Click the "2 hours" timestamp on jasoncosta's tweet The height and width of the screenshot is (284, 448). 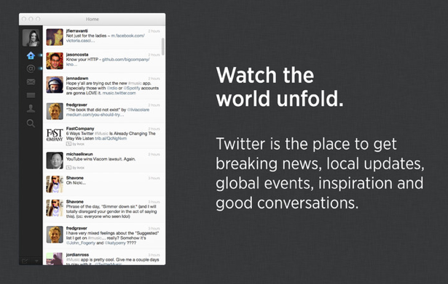(x=154, y=54)
